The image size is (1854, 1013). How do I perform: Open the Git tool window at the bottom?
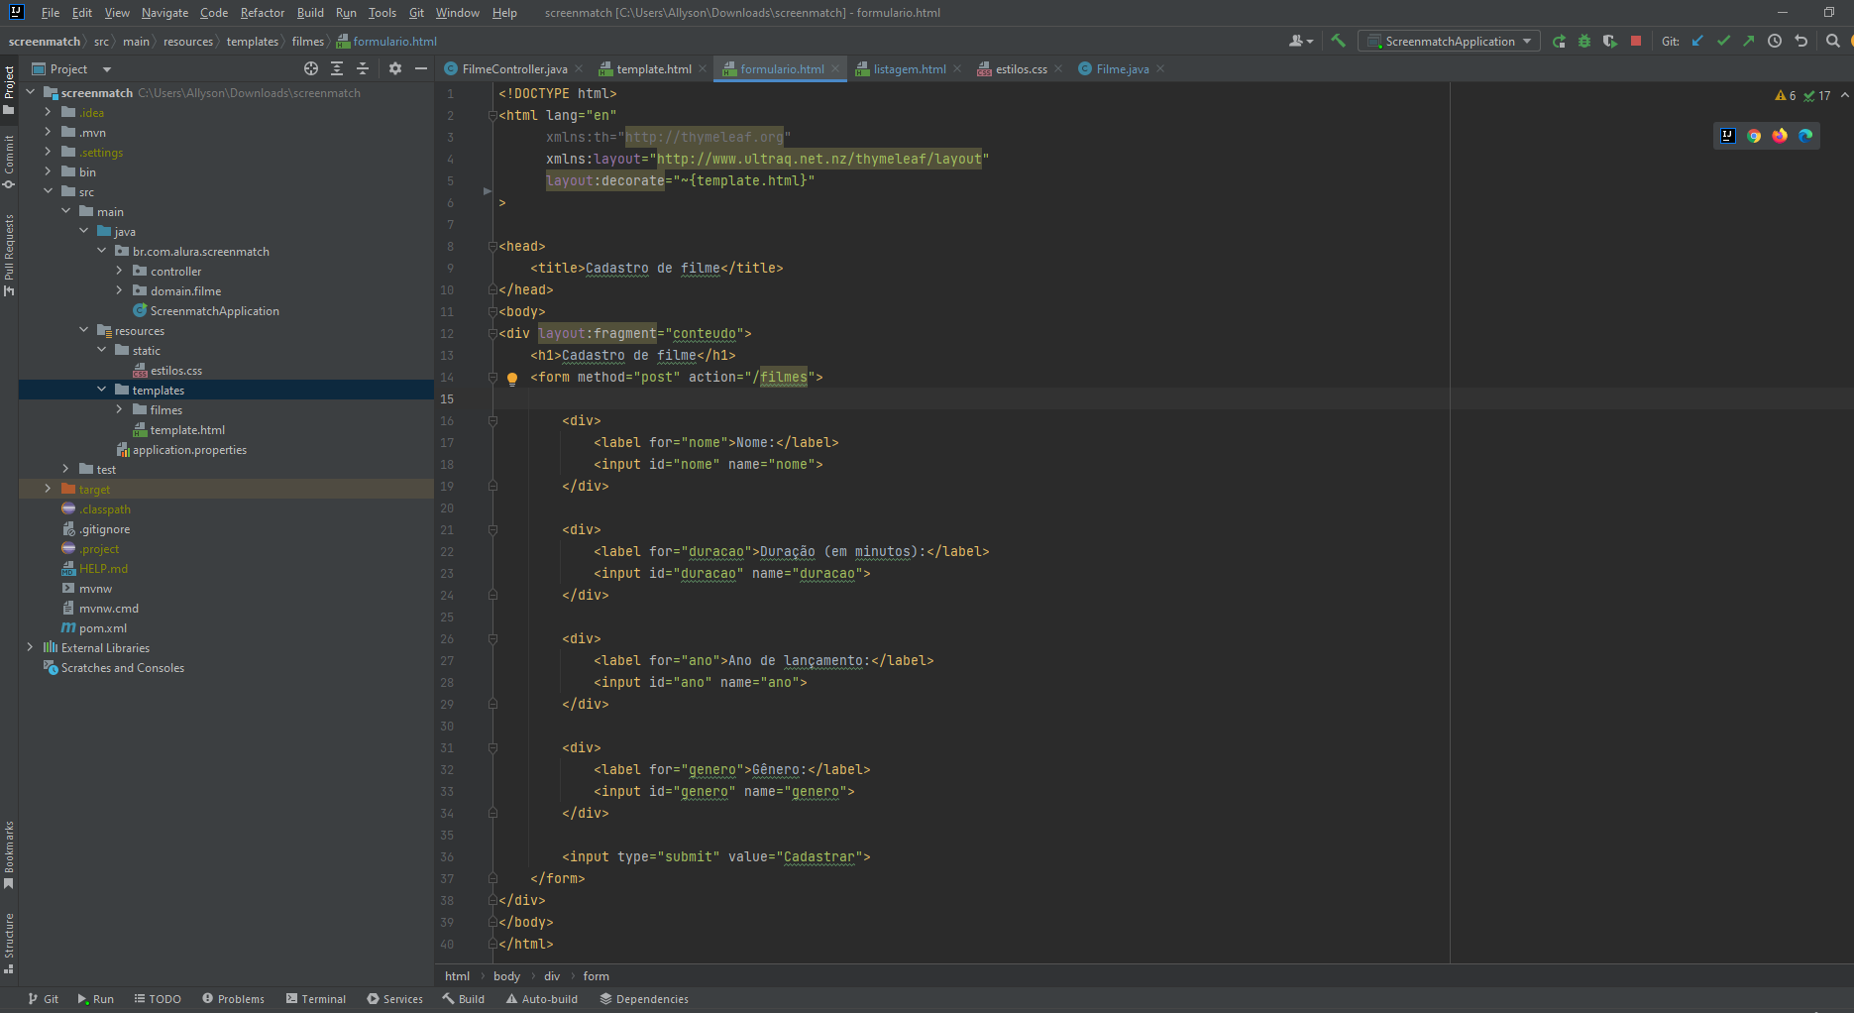pyautogui.click(x=44, y=999)
